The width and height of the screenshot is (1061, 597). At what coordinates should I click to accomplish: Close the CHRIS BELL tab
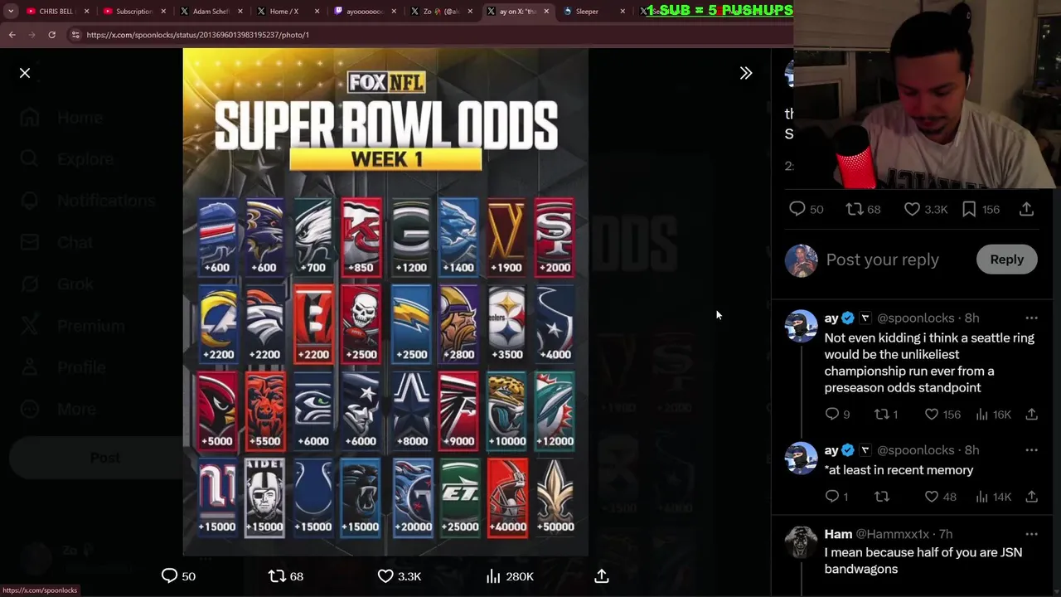tap(86, 12)
